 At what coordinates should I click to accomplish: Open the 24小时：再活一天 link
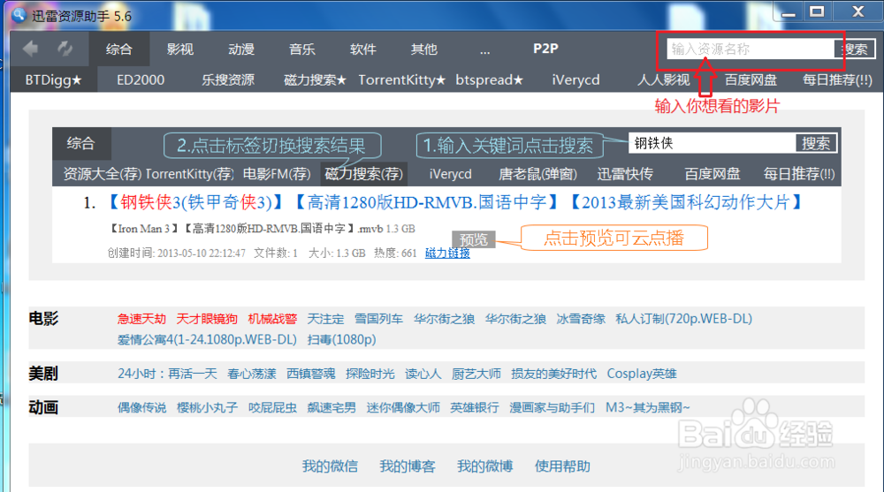(x=167, y=374)
